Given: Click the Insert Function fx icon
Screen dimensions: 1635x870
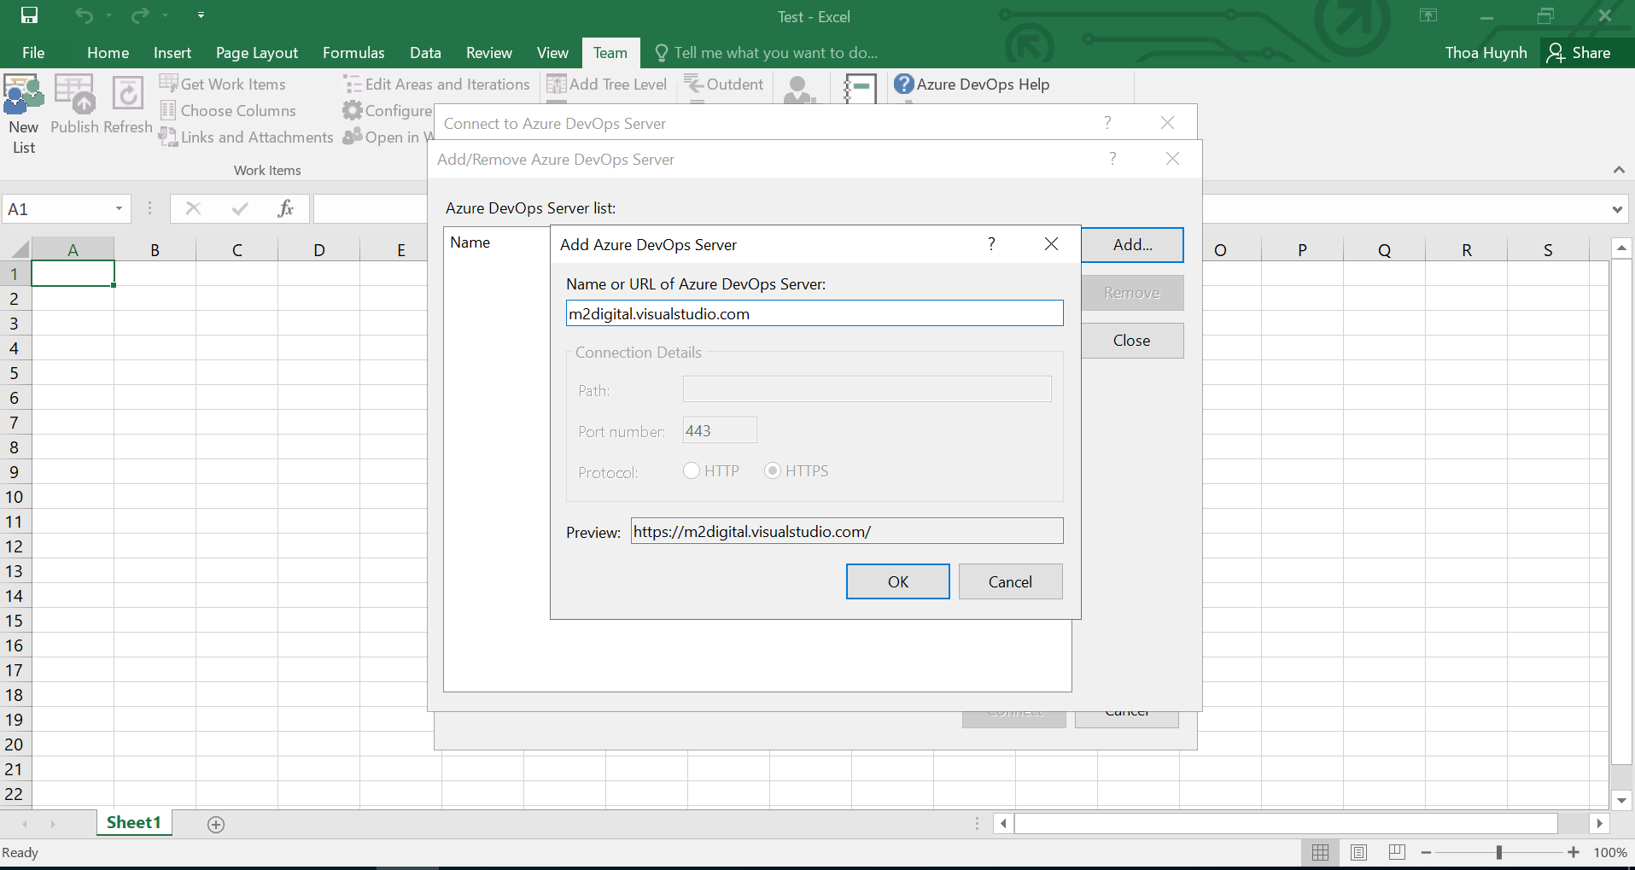Looking at the screenshot, I should coord(285,208).
